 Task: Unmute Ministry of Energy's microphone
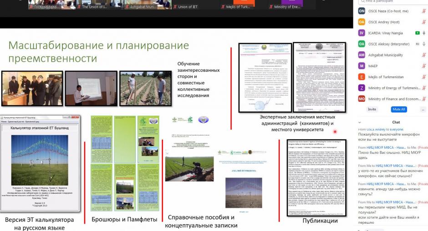click(x=423, y=88)
